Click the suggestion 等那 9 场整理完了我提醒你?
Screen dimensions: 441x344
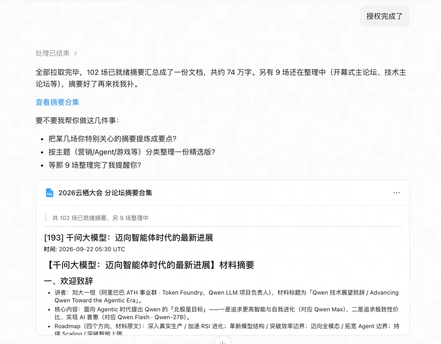[x=94, y=165]
